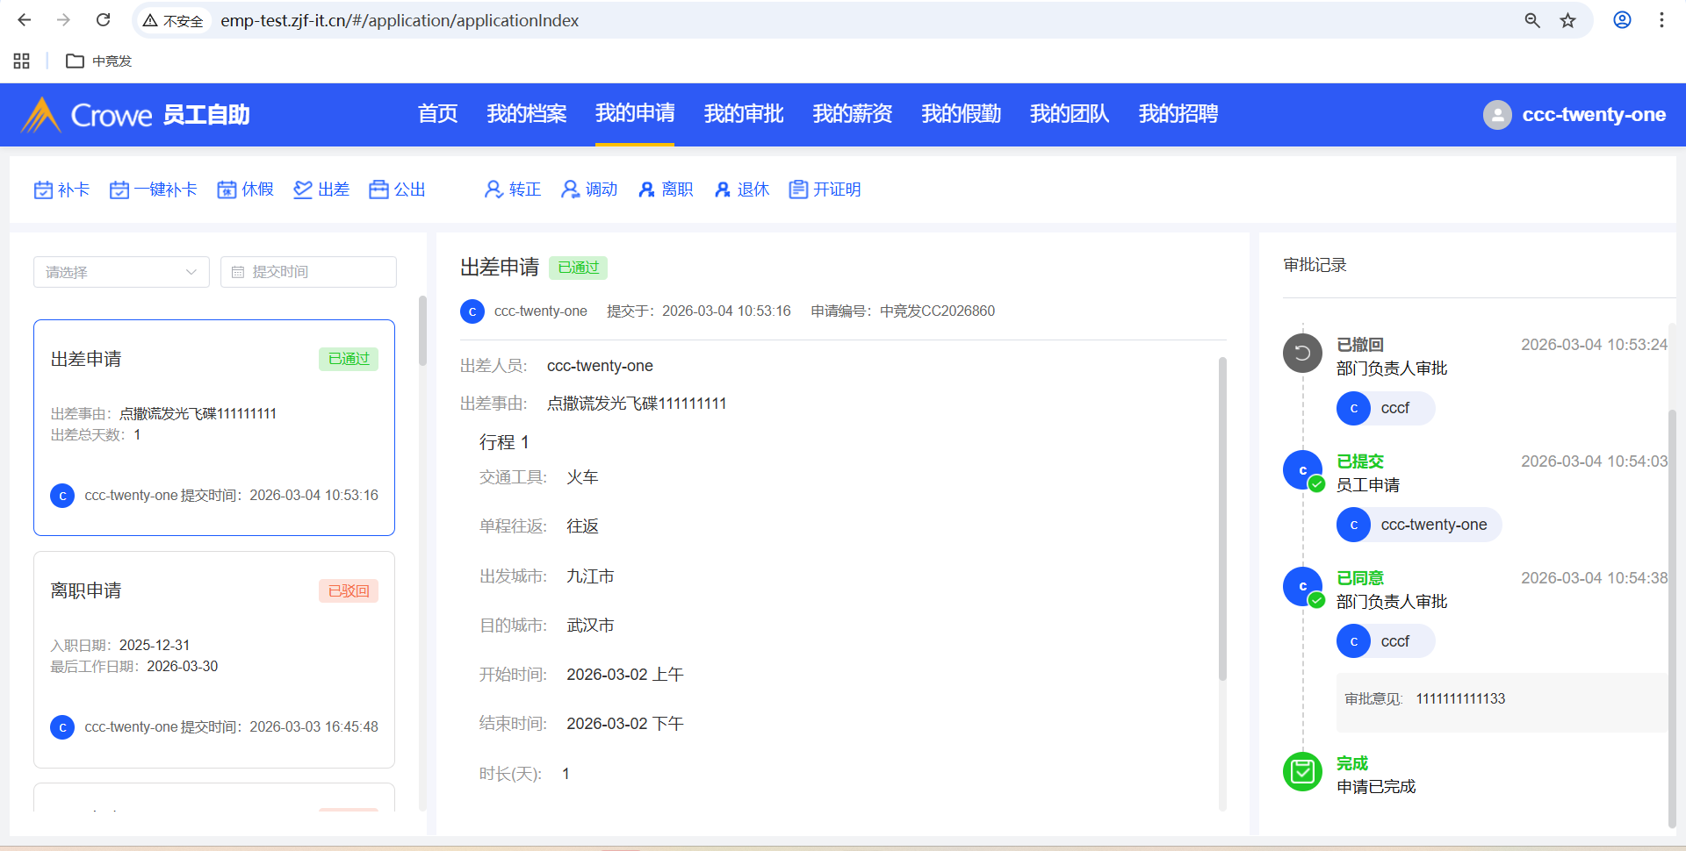Expand the 请选择 filter dropdown

121,272
